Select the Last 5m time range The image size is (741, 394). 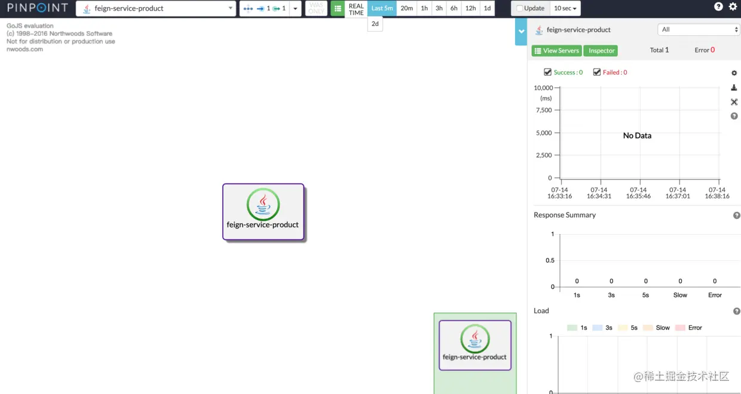[x=382, y=8]
